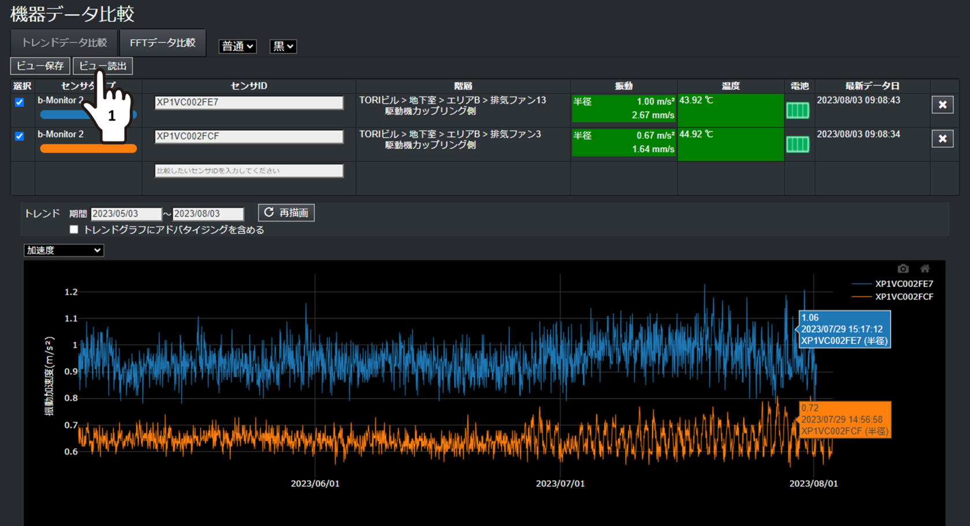Click the latest data date 2023/08/03 09:08:34
The height and width of the screenshot is (526, 970).
pyautogui.click(x=859, y=134)
